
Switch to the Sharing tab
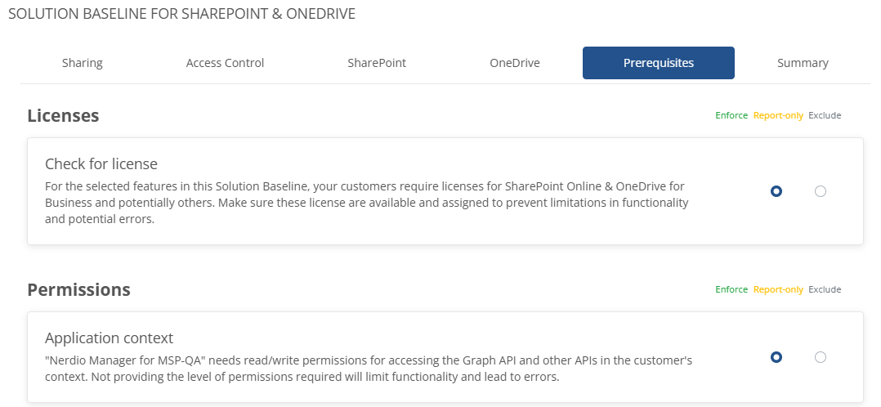tap(82, 63)
